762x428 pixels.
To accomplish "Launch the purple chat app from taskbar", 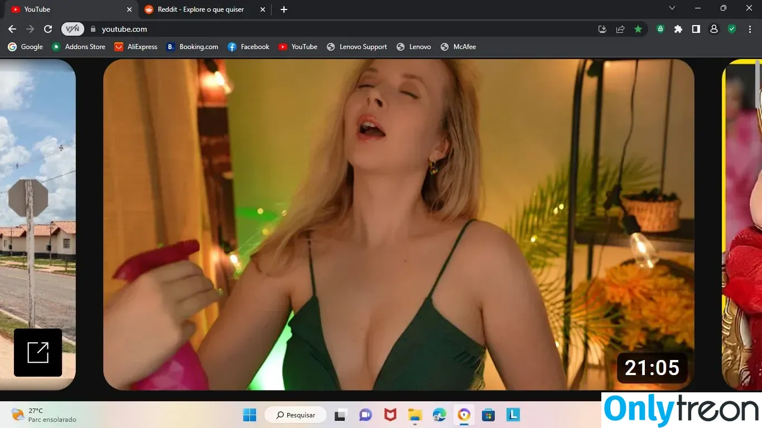I will click(x=366, y=415).
